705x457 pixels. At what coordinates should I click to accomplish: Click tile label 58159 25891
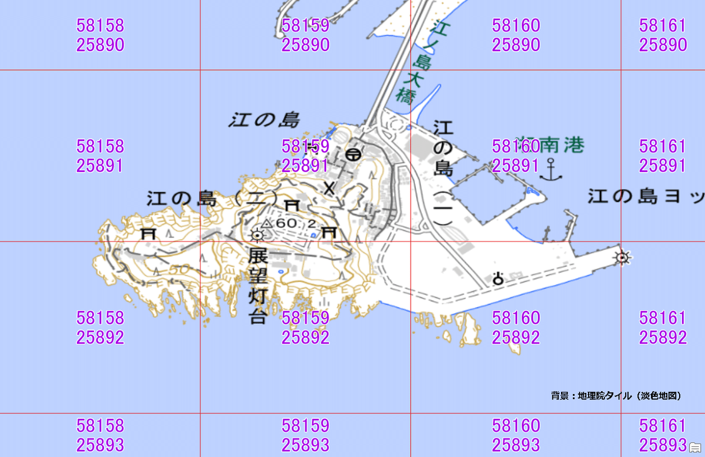click(x=305, y=156)
